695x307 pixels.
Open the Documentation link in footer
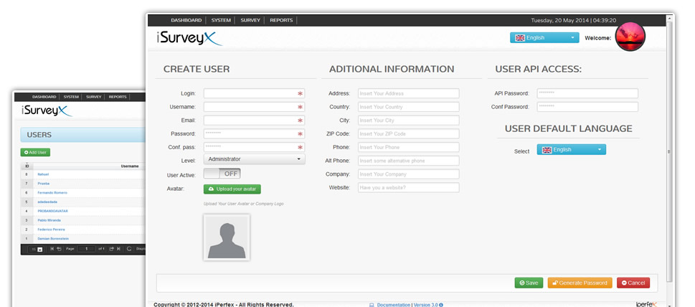tap(394, 305)
